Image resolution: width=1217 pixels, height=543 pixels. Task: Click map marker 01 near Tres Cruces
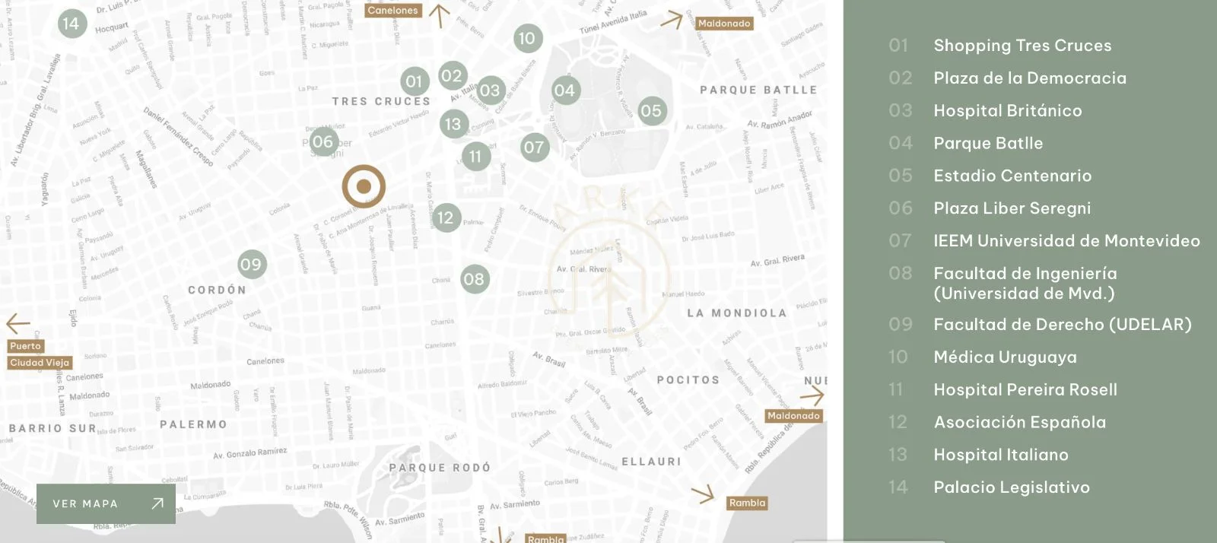pyautogui.click(x=414, y=81)
